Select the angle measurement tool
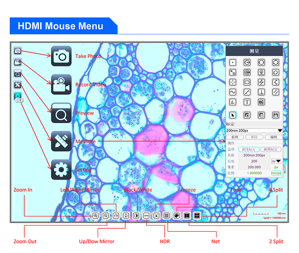This screenshot has width=299, height=253. (x=233, y=102)
